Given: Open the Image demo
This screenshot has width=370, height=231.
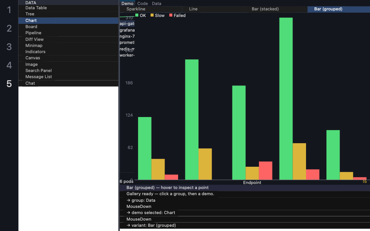Looking at the screenshot, I should click(68, 64).
